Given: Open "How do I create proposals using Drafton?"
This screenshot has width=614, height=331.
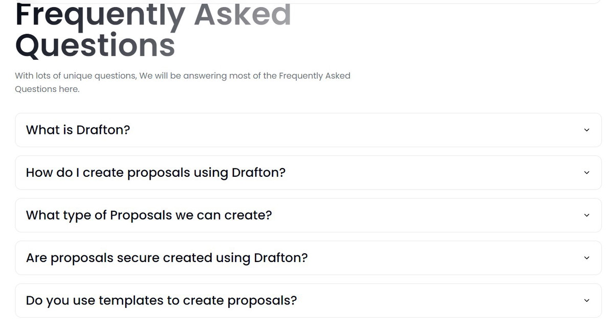Looking at the screenshot, I should (156, 173).
